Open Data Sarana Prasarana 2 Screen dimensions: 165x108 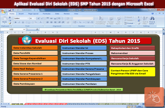point(35,79)
